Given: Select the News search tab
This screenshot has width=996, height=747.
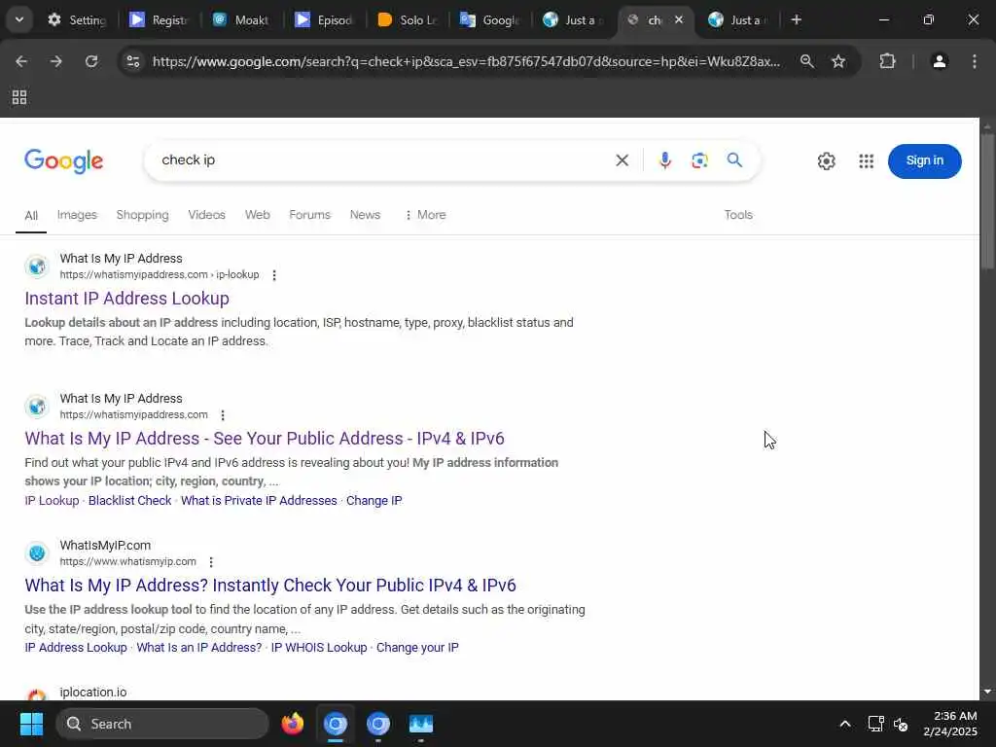Looking at the screenshot, I should (365, 215).
